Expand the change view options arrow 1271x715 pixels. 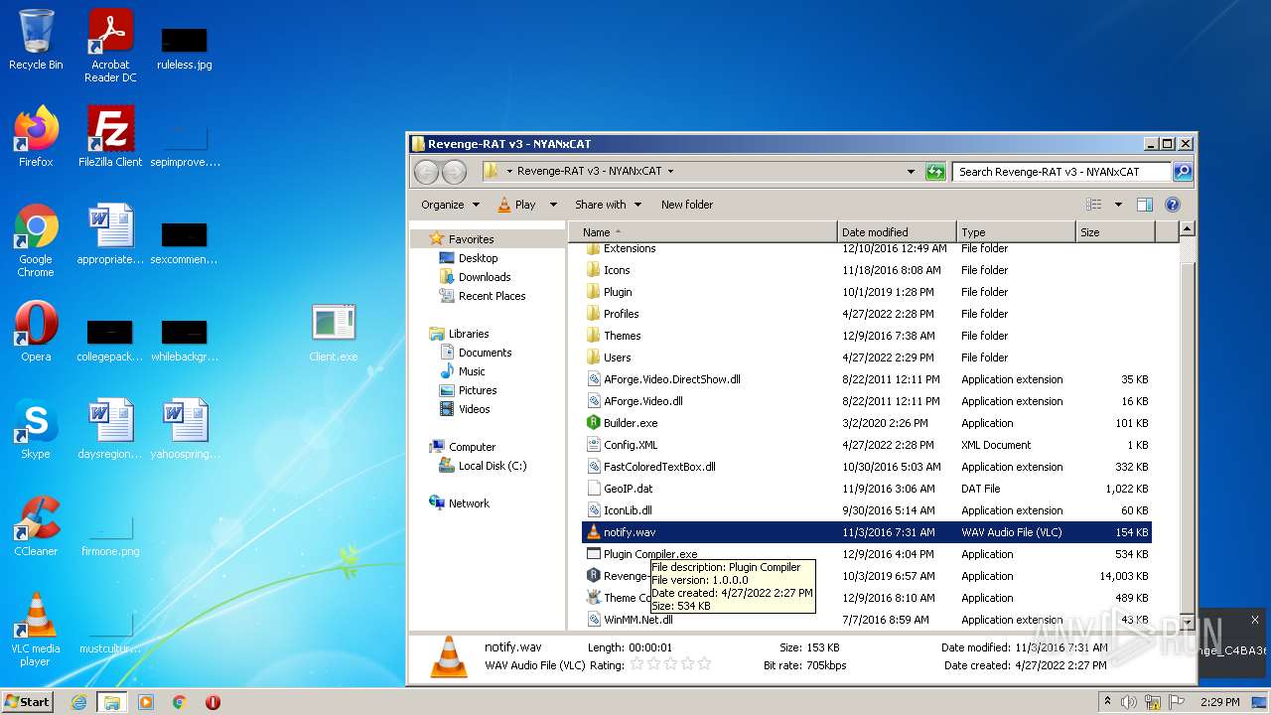[x=1118, y=205]
